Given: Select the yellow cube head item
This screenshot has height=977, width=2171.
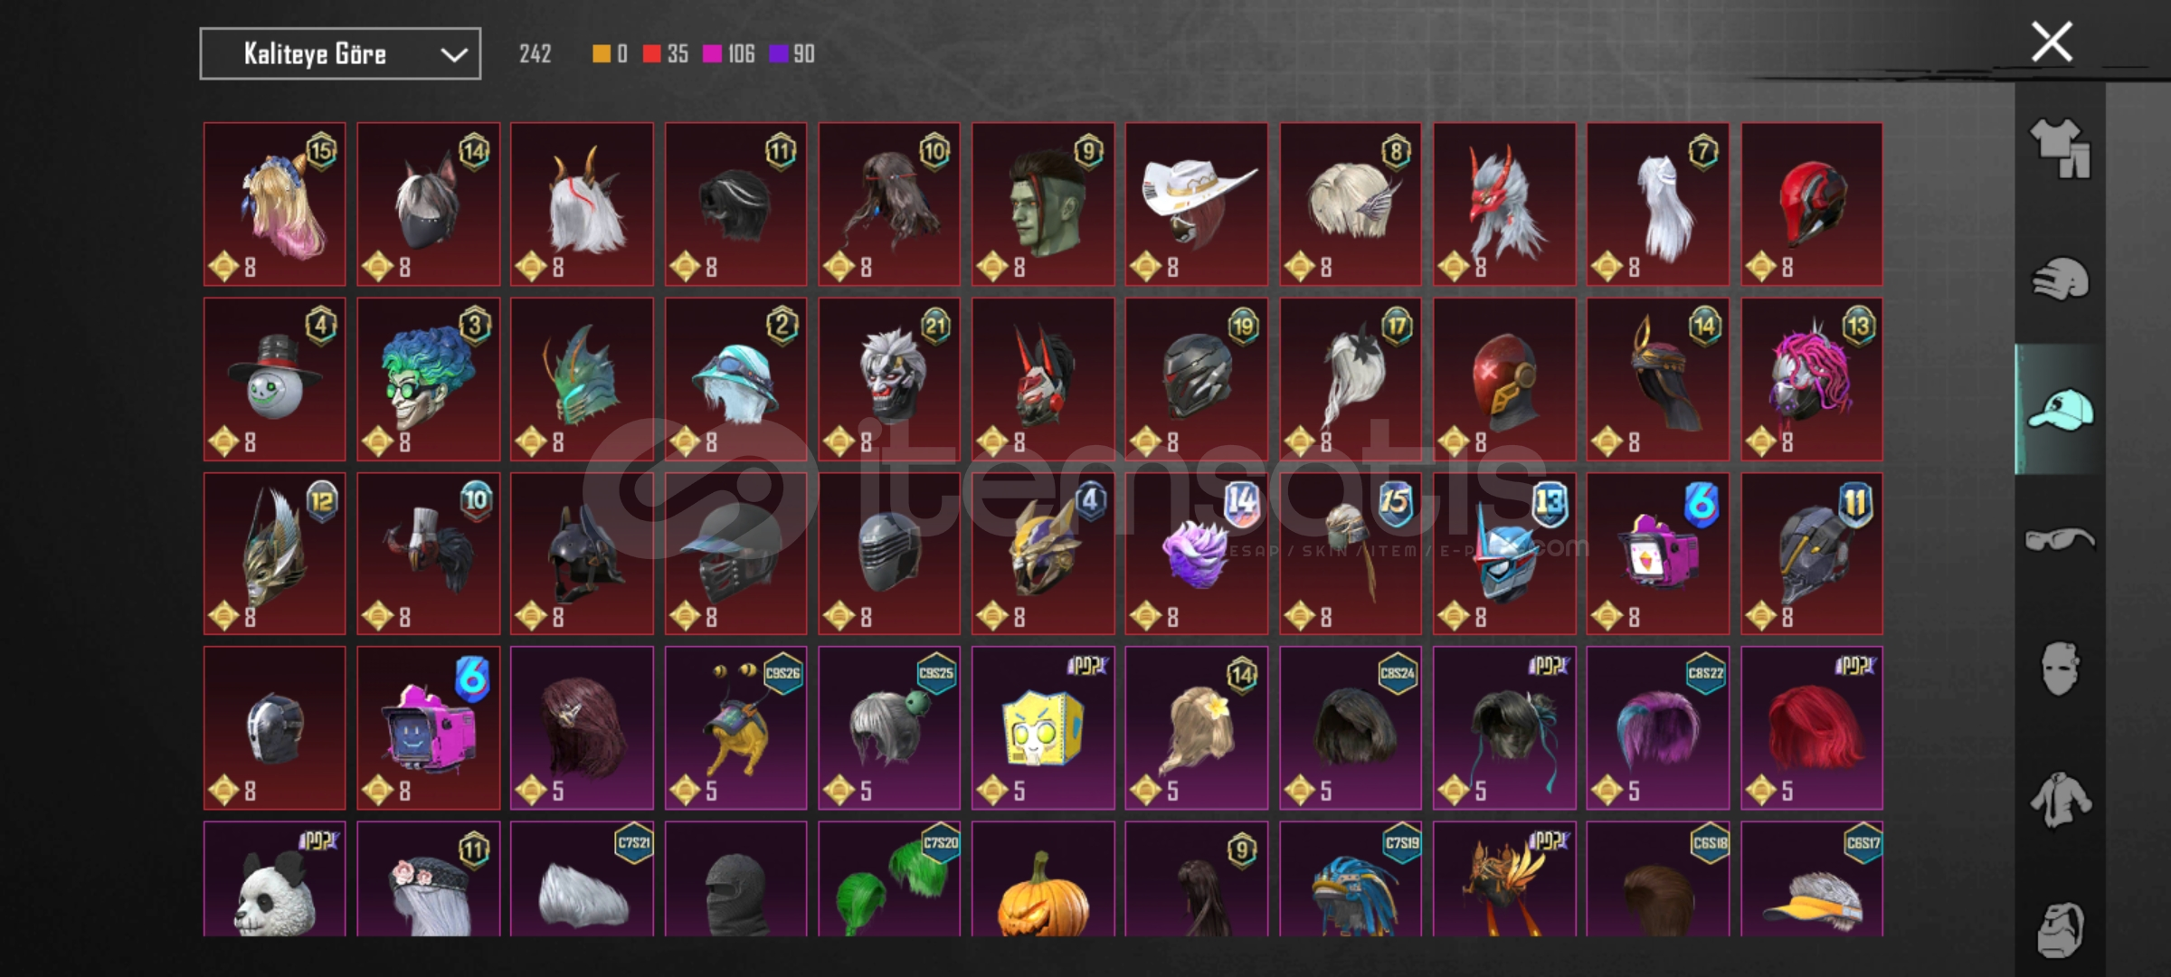Looking at the screenshot, I should pyautogui.click(x=1043, y=728).
